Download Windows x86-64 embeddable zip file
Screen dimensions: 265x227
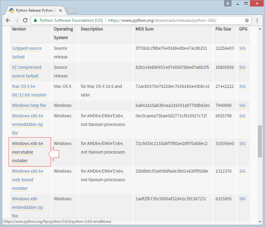pyautogui.click(x=28, y=124)
